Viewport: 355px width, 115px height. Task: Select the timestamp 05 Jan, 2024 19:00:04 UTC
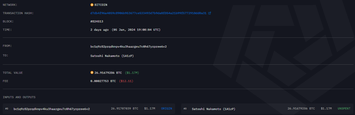[136, 30]
